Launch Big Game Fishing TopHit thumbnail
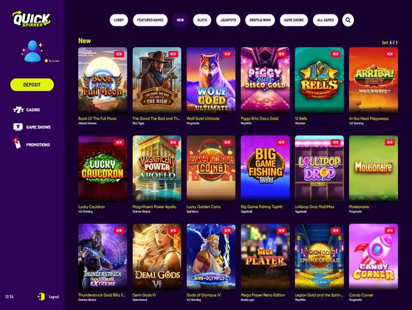Image resolution: width=412 pixels, height=310 pixels. tap(265, 169)
